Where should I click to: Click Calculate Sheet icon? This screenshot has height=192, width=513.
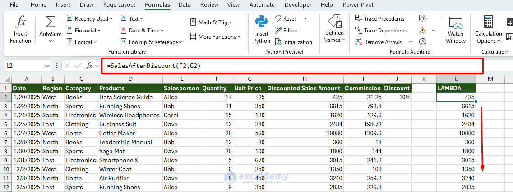(510, 36)
